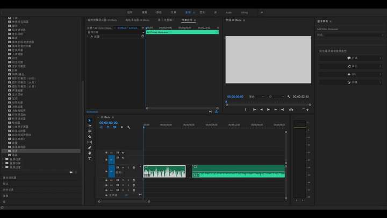Toggle the Snap magnet in timeline
This screenshot has width=387, height=218.
click(x=108, y=127)
